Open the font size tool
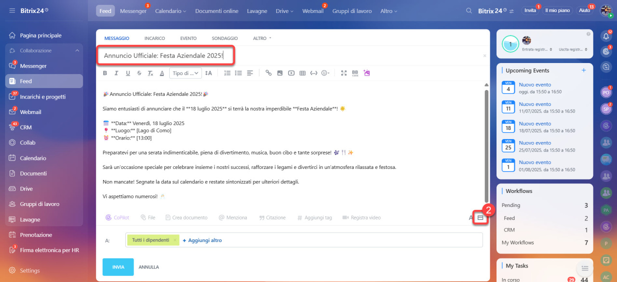Image resolution: width=617 pixels, height=282 pixels. point(208,73)
